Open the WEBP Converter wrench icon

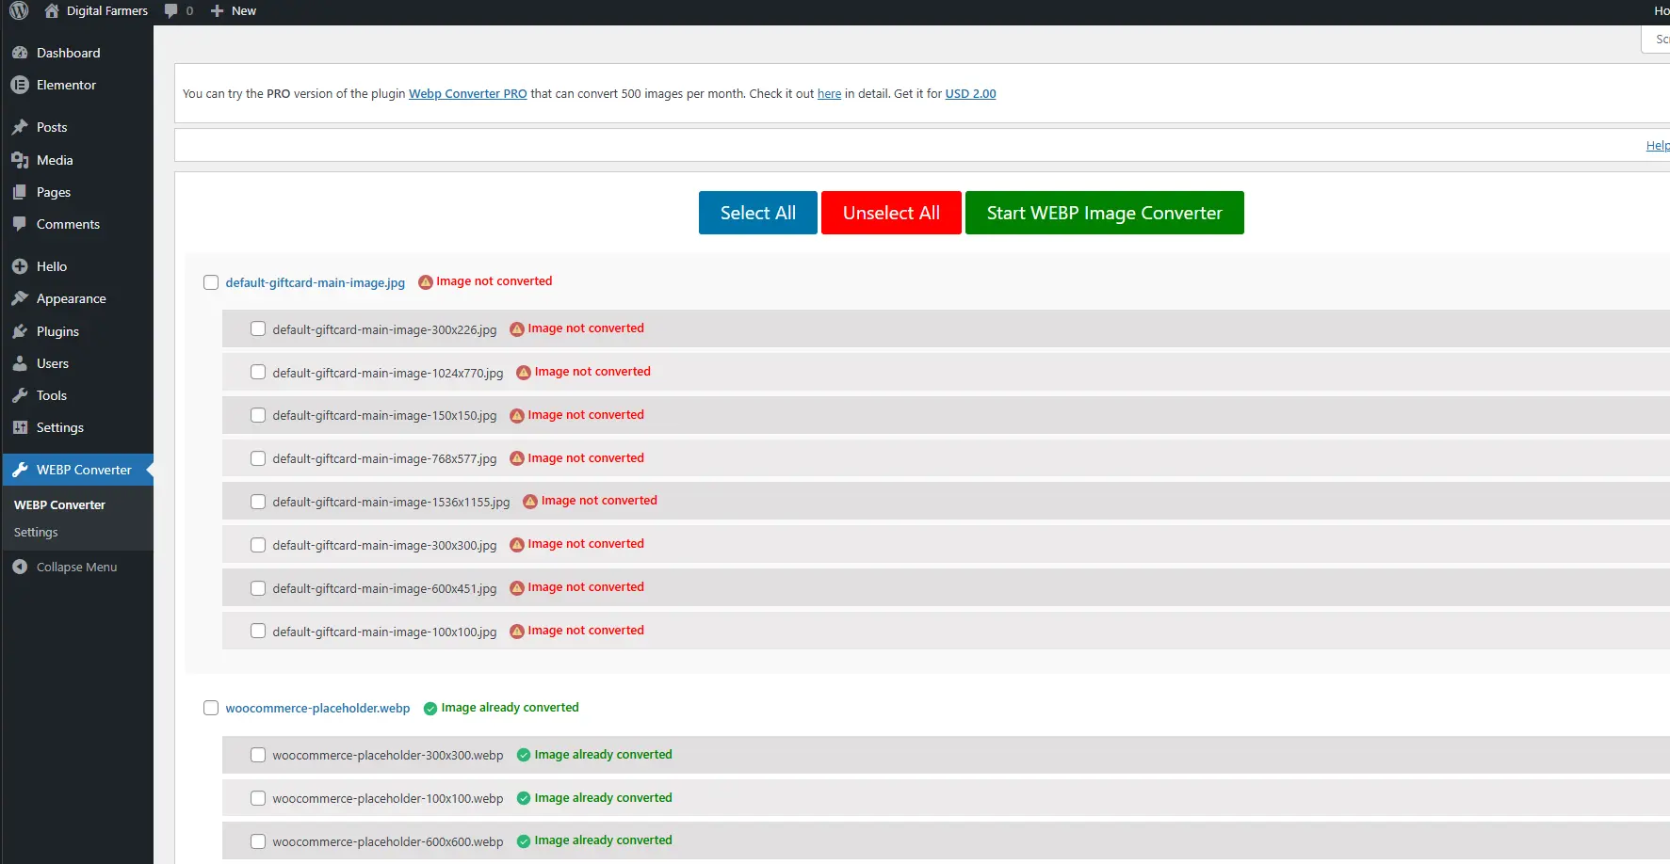tap(22, 470)
